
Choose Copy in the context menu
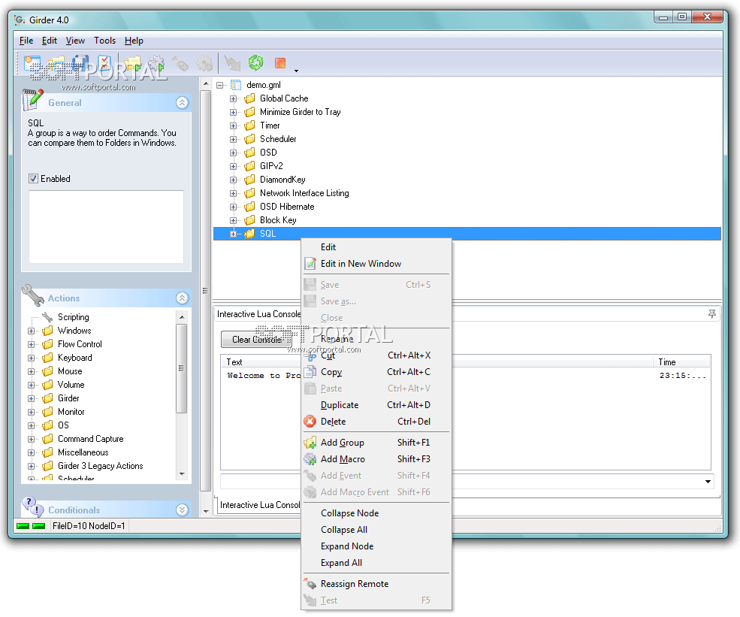376,372
